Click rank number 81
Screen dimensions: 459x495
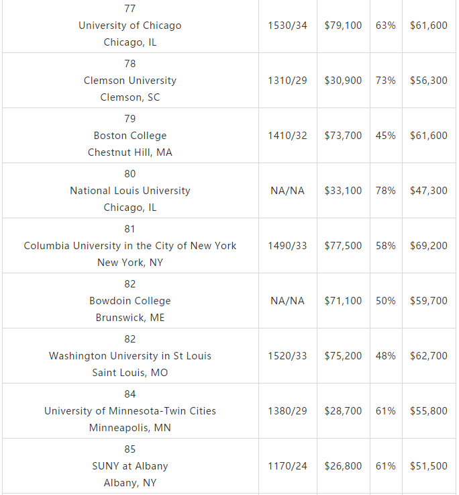click(x=130, y=229)
